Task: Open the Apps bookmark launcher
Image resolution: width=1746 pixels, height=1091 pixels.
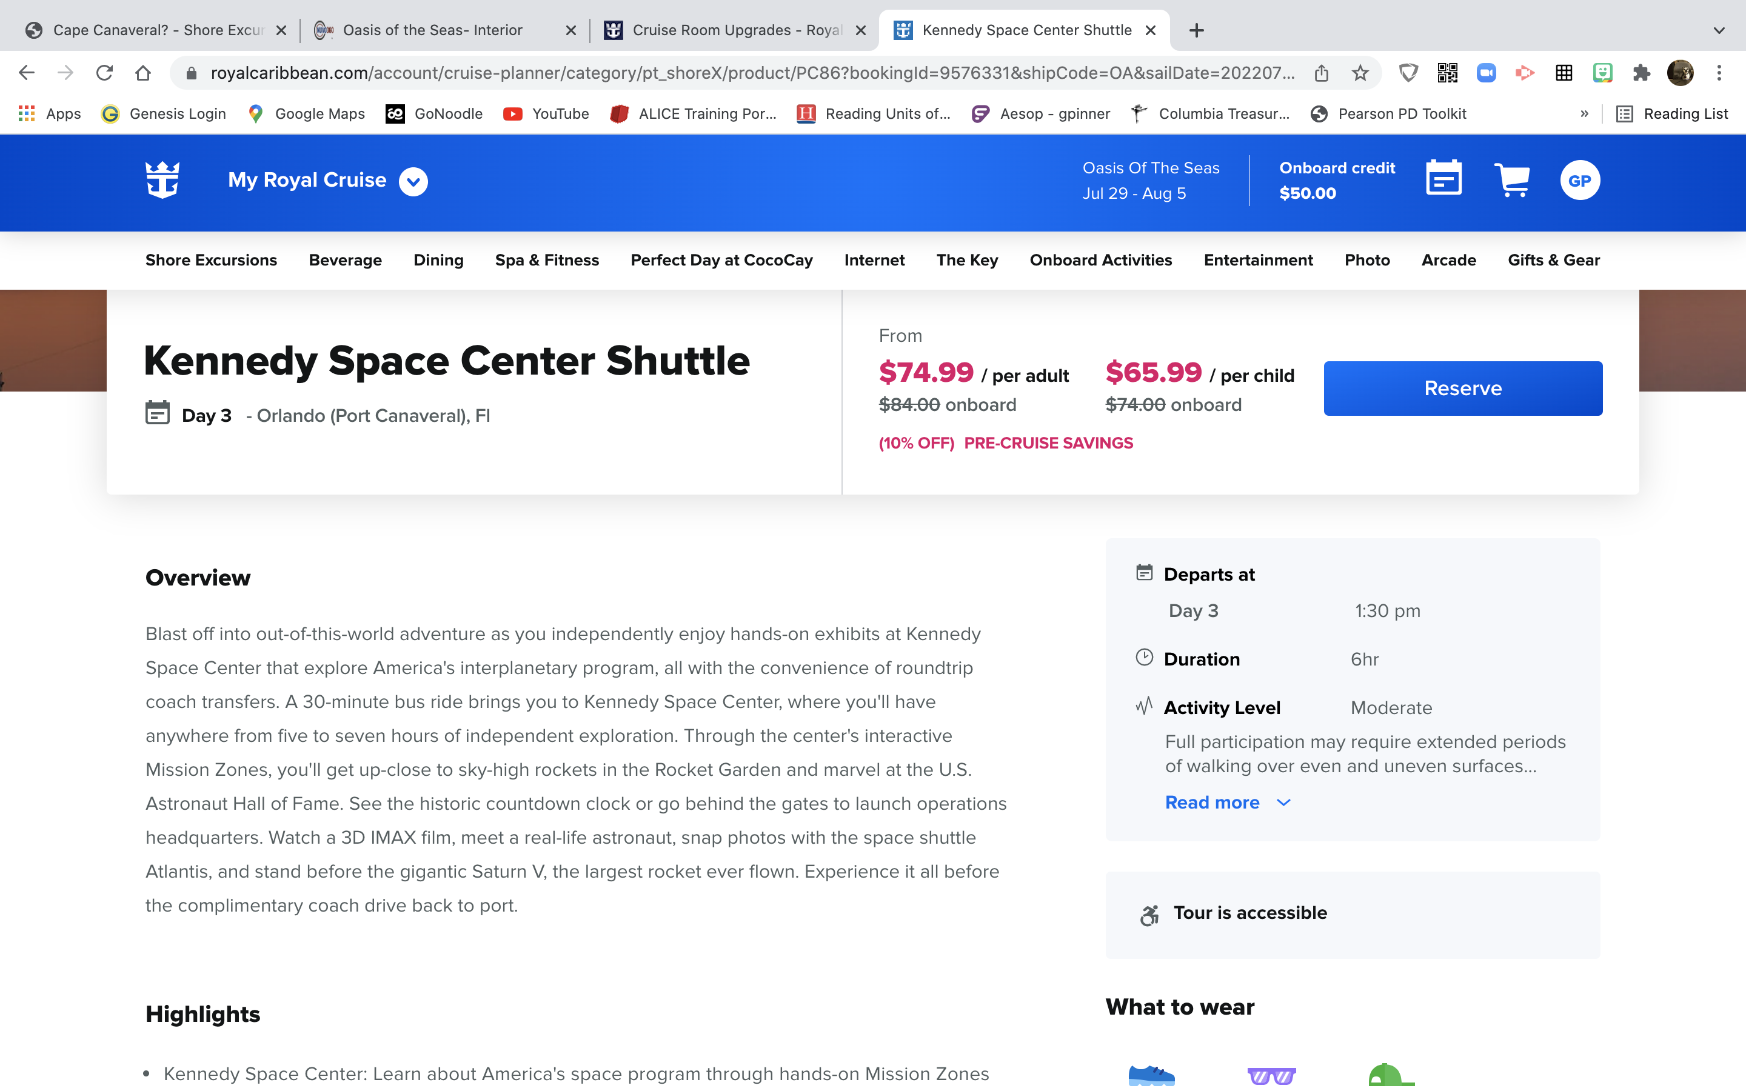Action: [50, 114]
